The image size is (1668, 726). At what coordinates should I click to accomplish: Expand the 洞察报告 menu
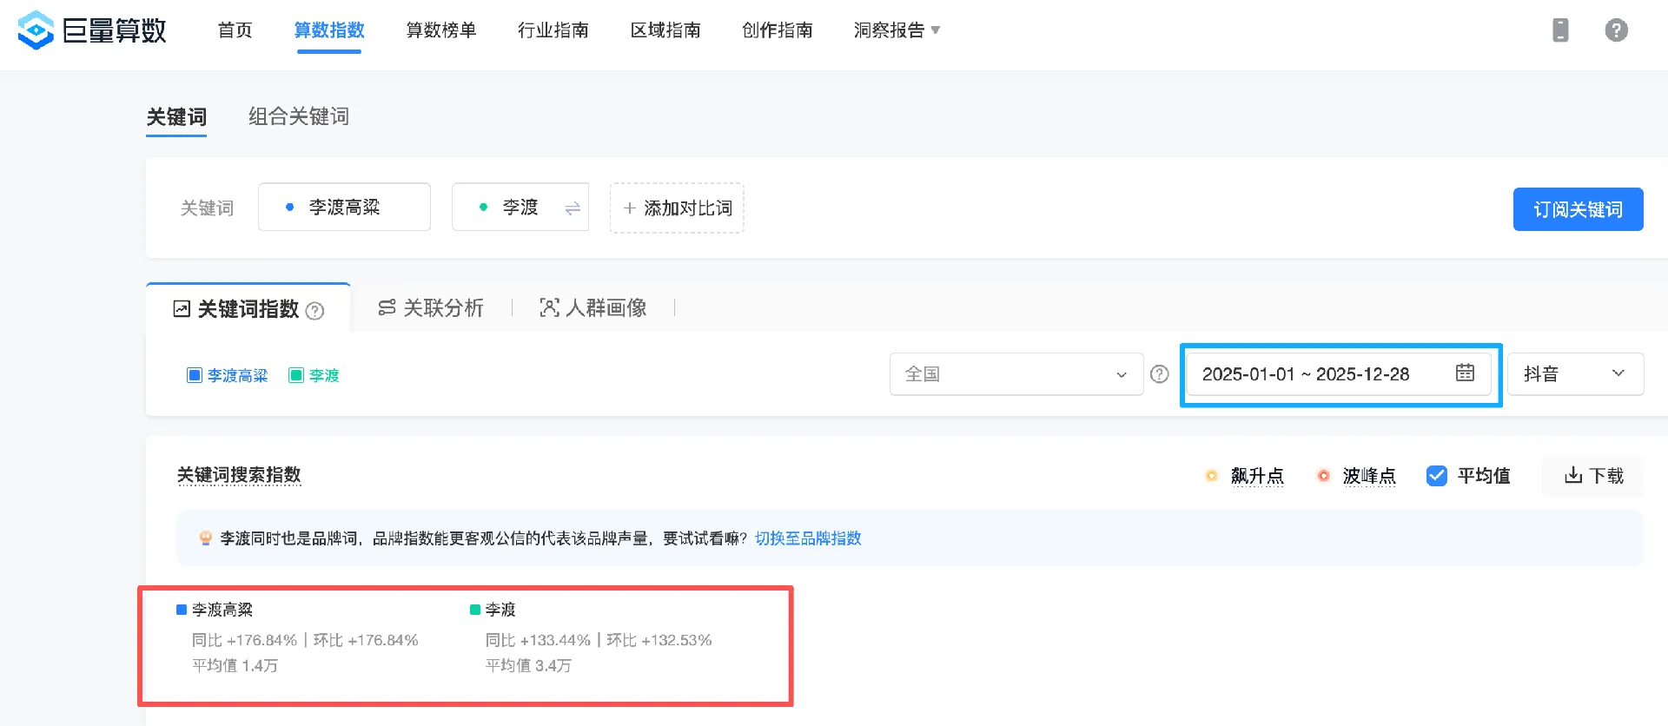tap(897, 30)
